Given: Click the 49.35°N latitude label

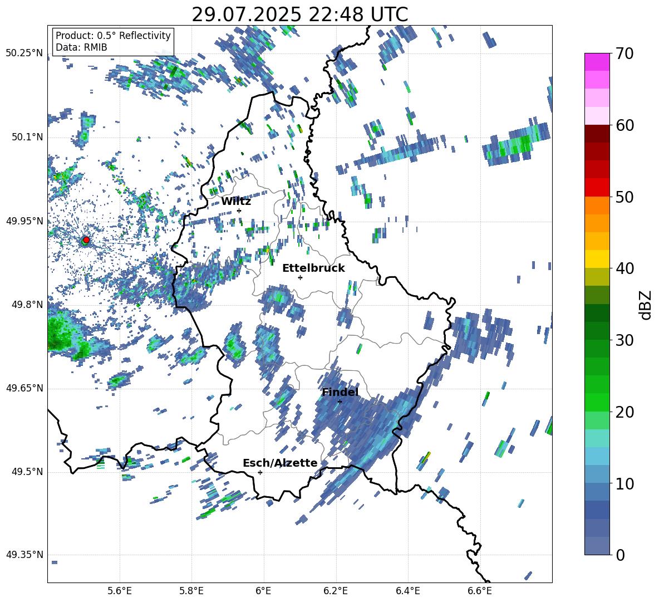Looking at the screenshot, I should point(24,555).
